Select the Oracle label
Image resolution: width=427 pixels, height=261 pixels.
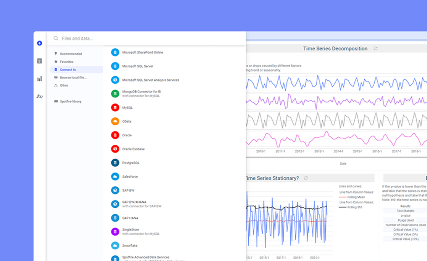point(127,135)
